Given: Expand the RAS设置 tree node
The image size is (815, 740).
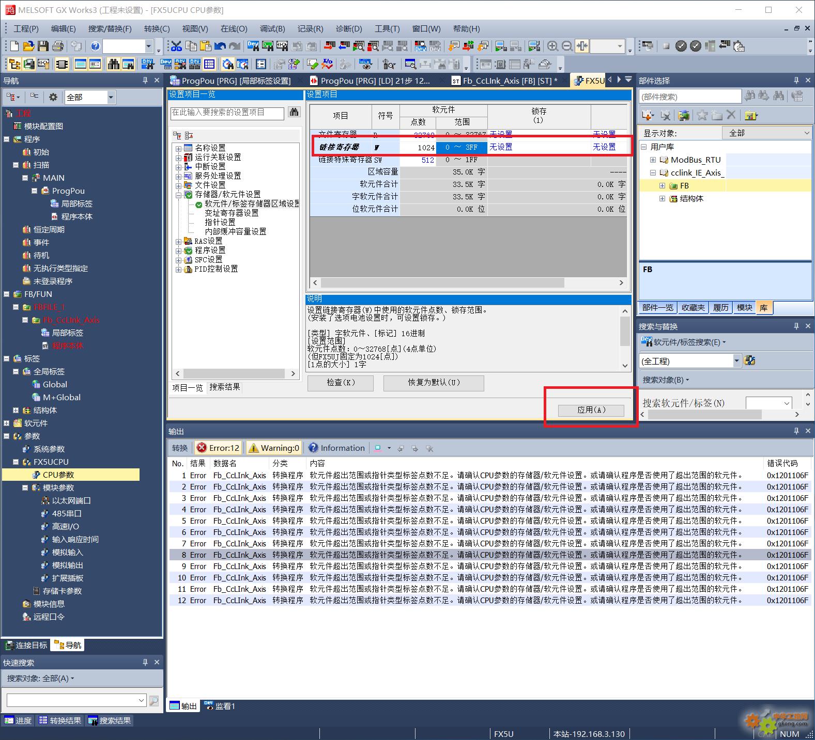Looking at the screenshot, I should [178, 241].
